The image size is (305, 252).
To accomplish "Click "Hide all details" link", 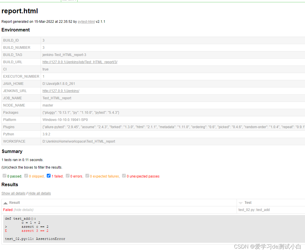I will coord(40,193).
